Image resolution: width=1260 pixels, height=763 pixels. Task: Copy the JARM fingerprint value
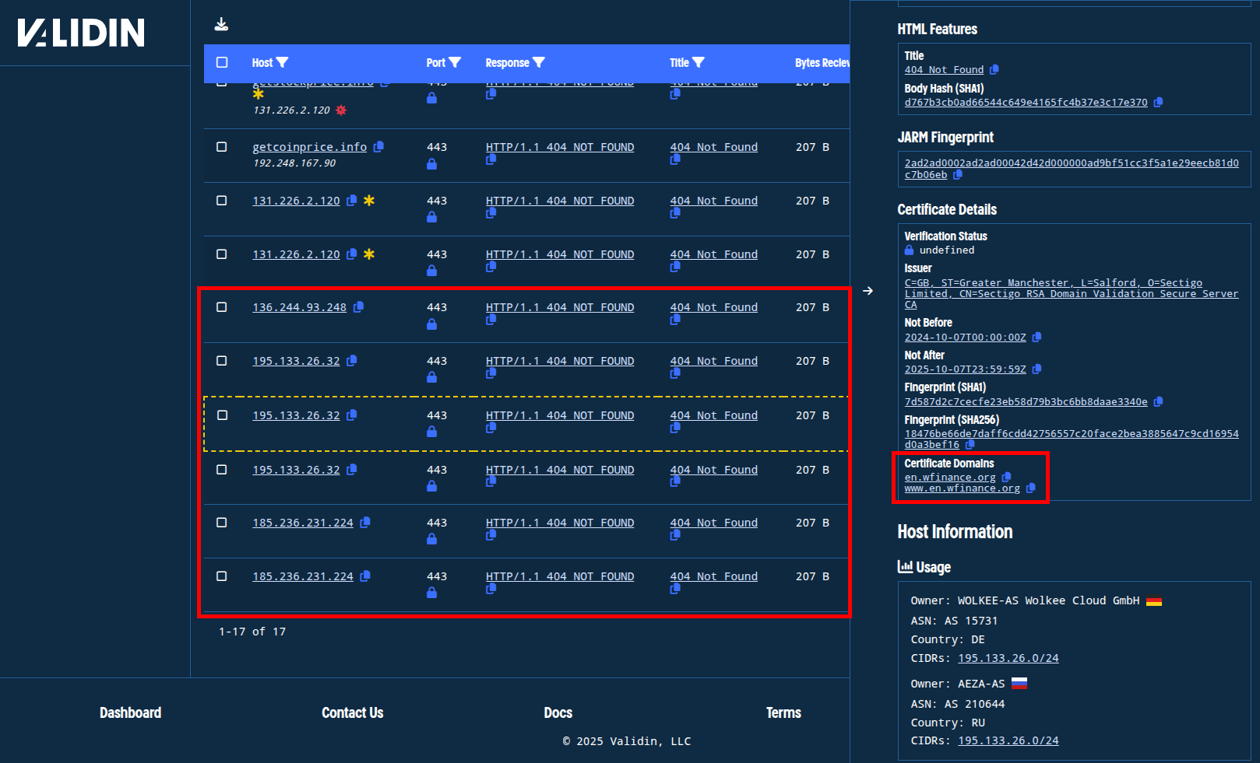point(958,175)
